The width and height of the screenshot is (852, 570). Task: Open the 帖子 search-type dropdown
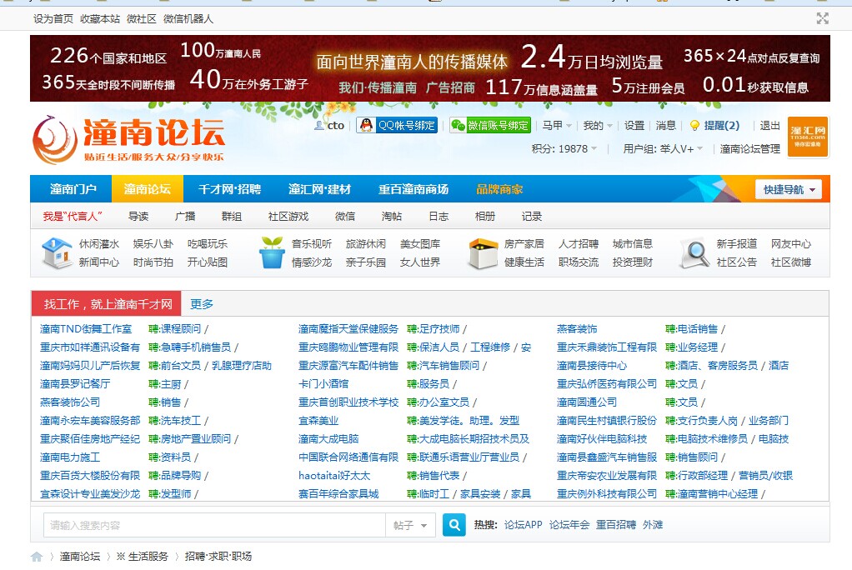point(409,525)
